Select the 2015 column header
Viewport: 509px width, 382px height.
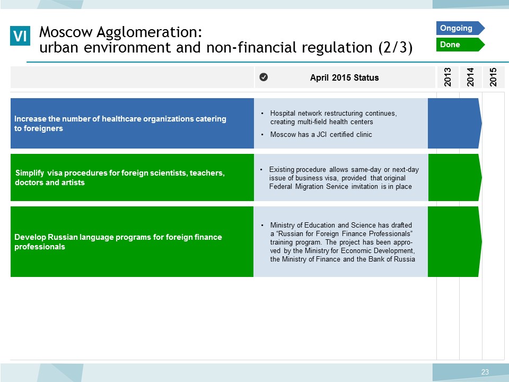(494, 77)
